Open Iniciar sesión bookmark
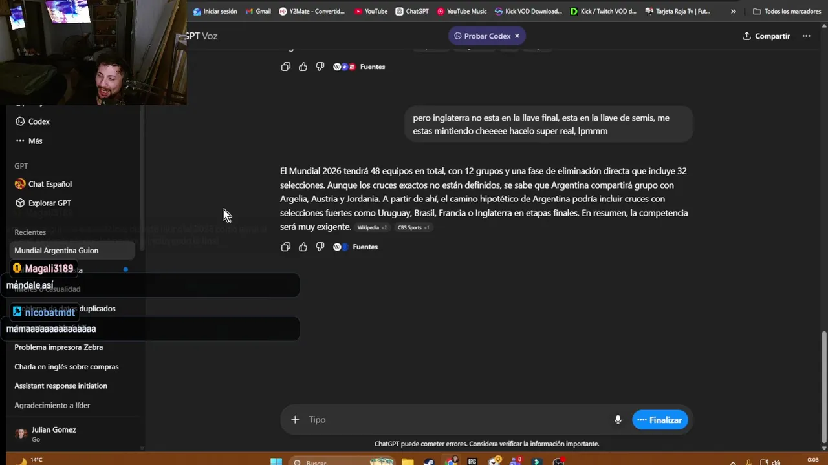The width and height of the screenshot is (828, 465). [215, 11]
